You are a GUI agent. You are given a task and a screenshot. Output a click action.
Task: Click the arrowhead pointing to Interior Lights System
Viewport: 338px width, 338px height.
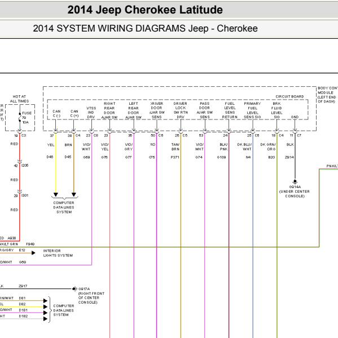click(33, 252)
